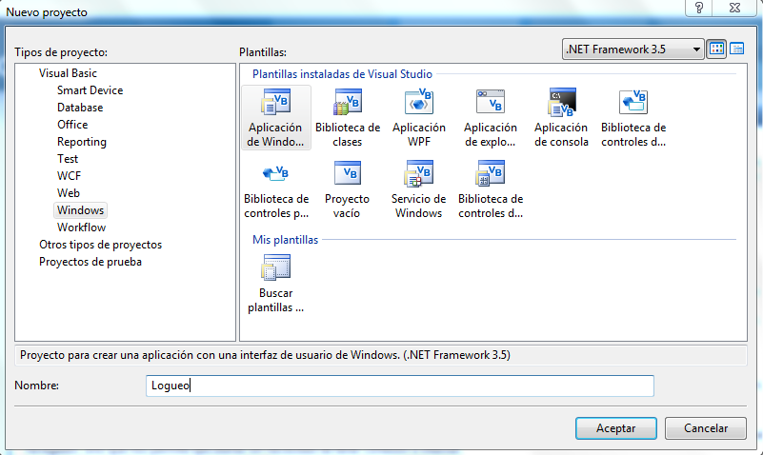Select Reporting project type
The image size is (763, 455).
click(x=82, y=142)
